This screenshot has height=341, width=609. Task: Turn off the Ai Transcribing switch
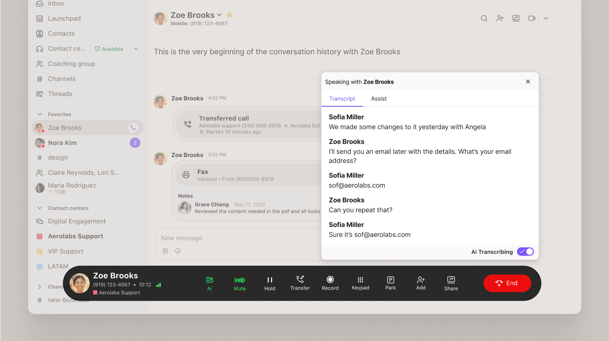point(525,252)
